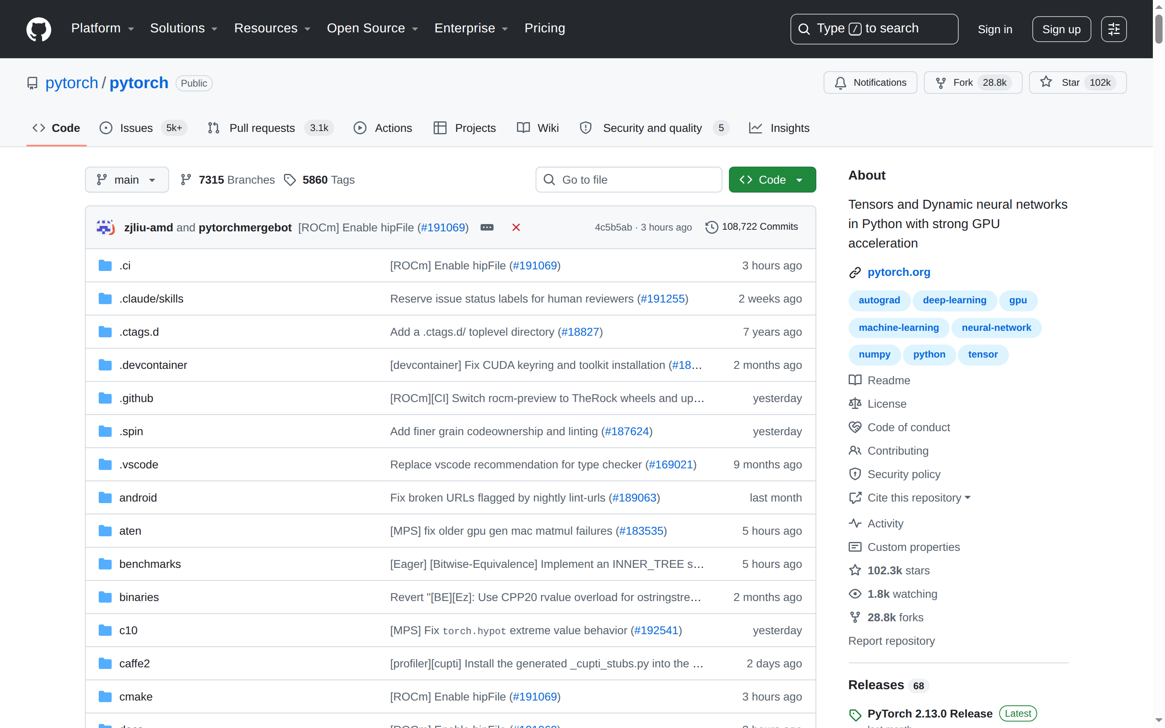
Task: Expand the Resources menu
Action: pyautogui.click(x=273, y=28)
